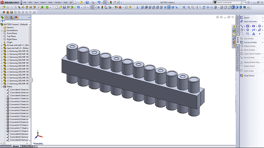
Task: Click the Search Commands input field
Action: (228, 2)
